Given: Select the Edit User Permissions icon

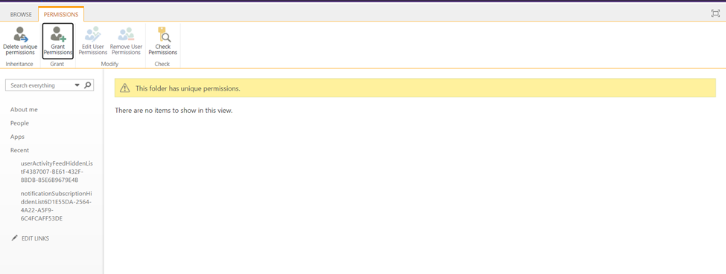Looking at the screenshot, I should (93, 35).
